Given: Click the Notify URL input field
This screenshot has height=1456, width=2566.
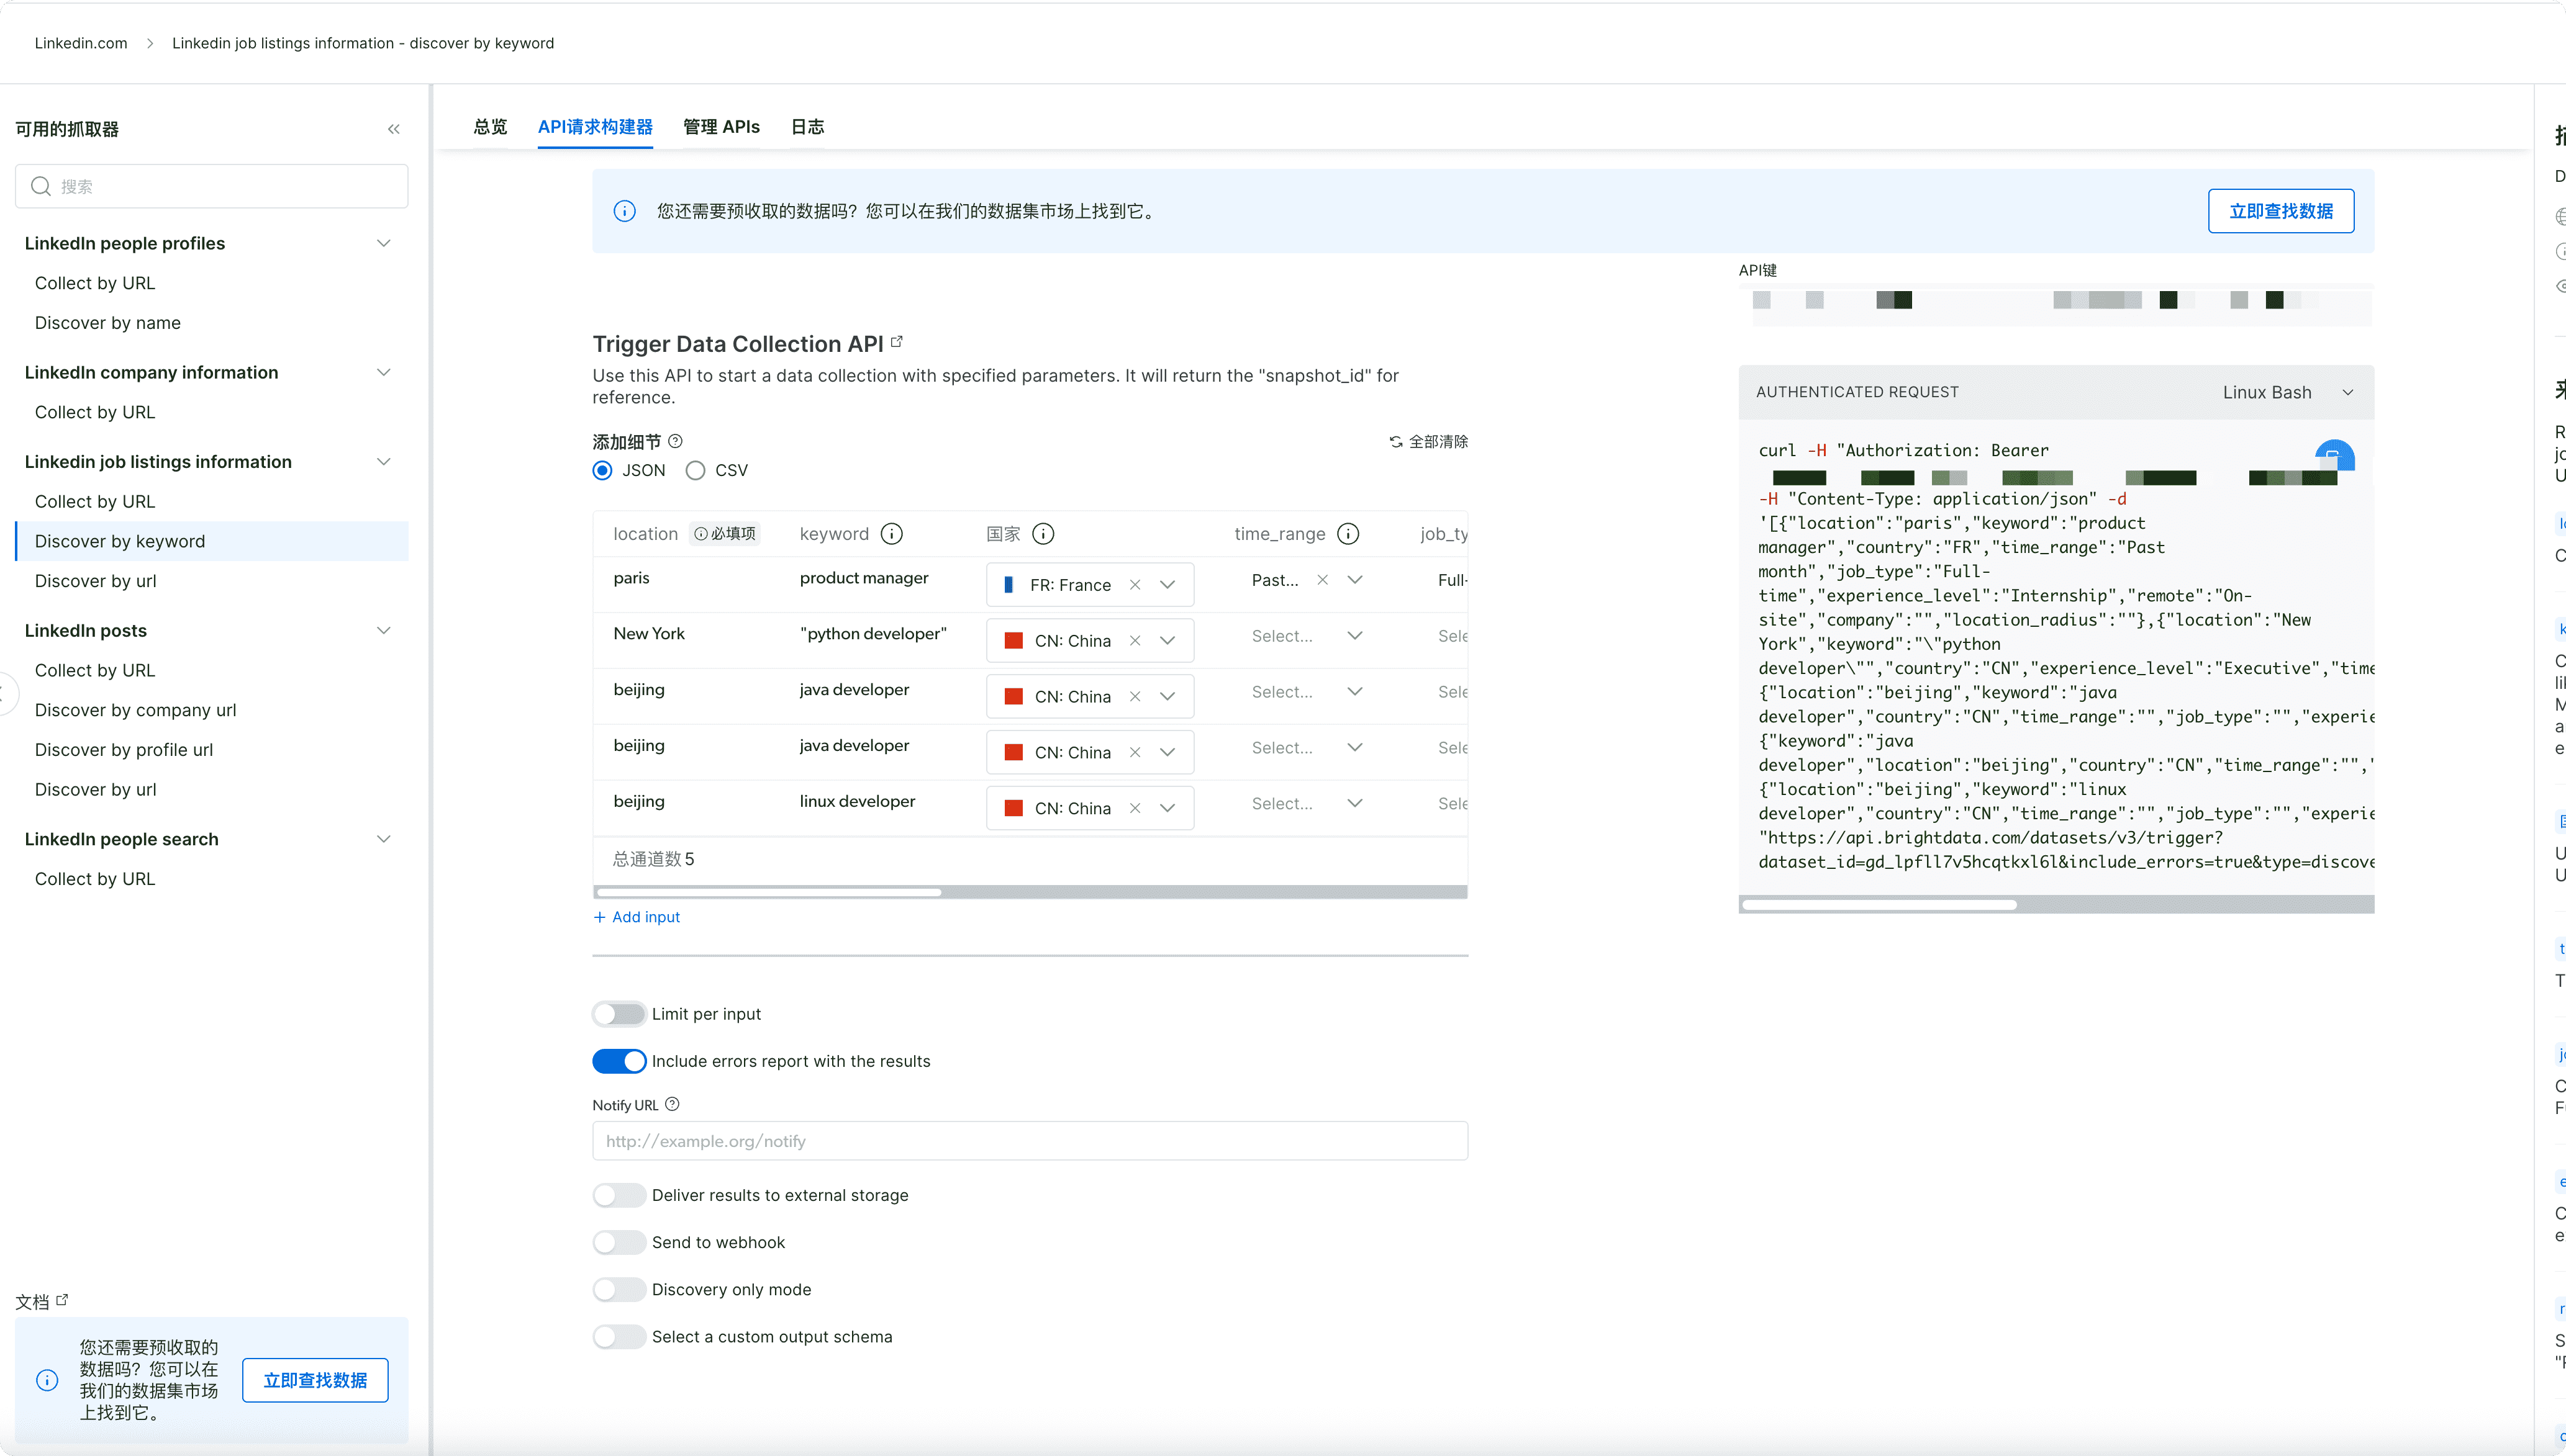Looking at the screenshot, I should click(1030, 1141).
